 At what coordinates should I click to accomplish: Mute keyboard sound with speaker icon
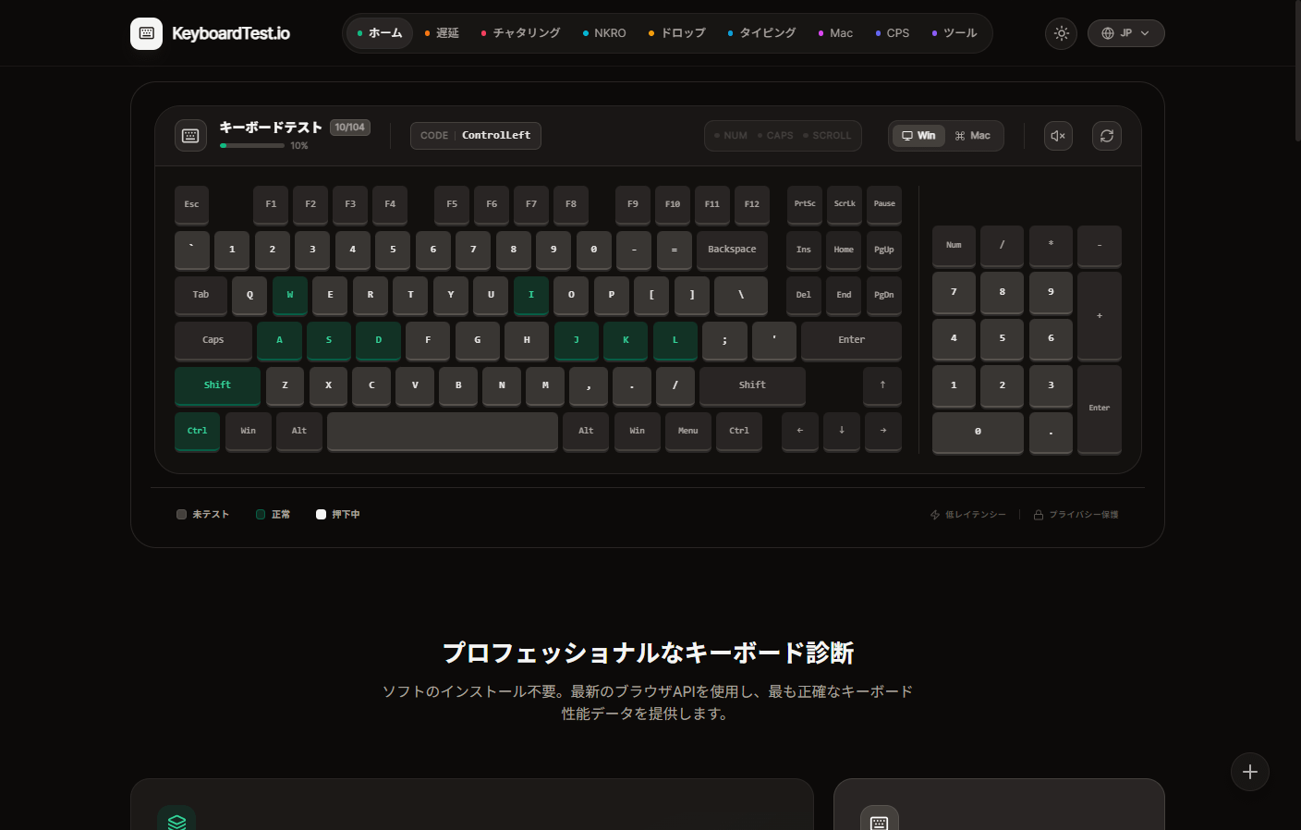(1058, 136)
